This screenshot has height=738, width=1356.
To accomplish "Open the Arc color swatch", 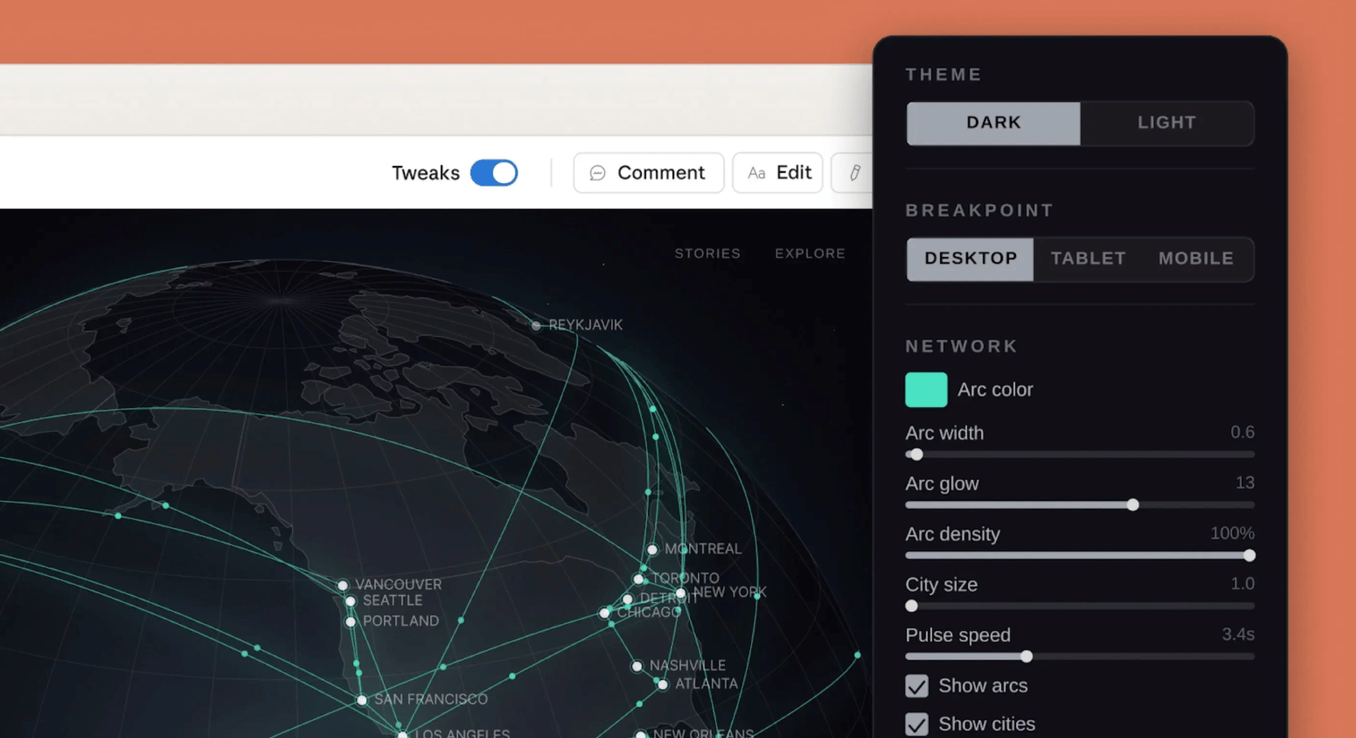I will [x=926, y=390].
